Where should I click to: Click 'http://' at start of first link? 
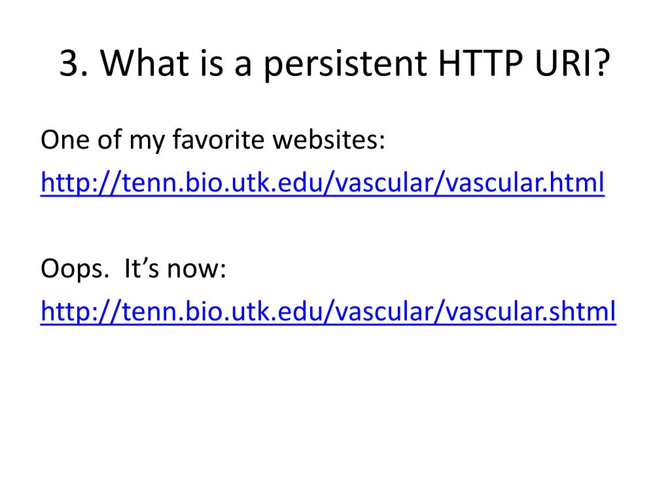[80, 183]
